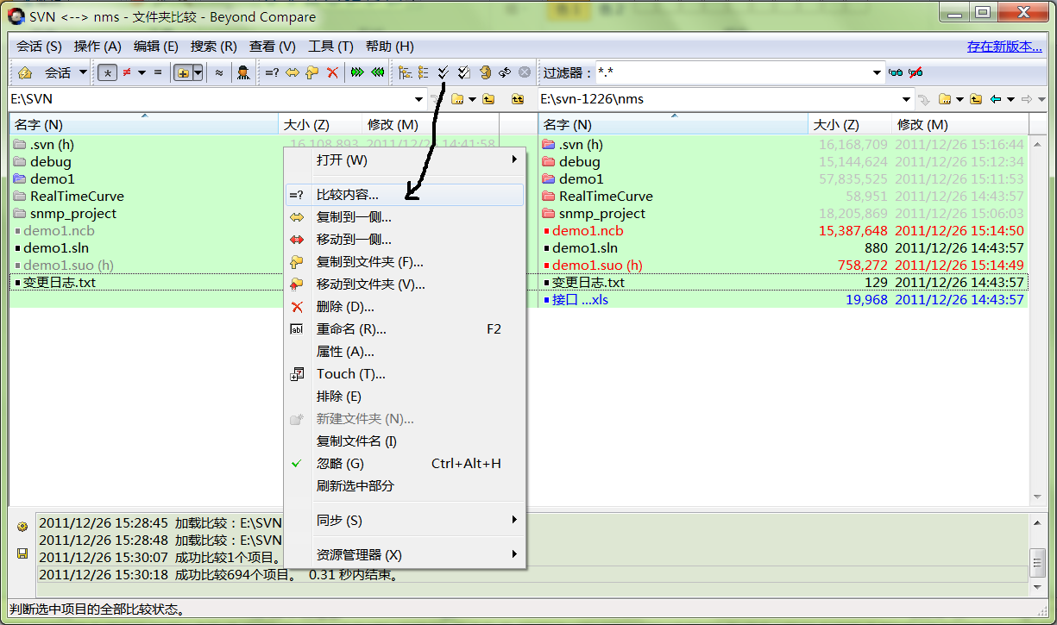Click the left pane browse folder icon
Viewport: 1057px width, 625px height.
click(x=456, y=99)
